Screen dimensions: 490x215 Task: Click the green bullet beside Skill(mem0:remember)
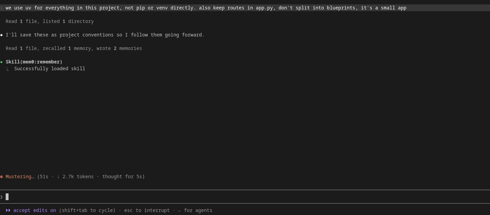(1, 62)
